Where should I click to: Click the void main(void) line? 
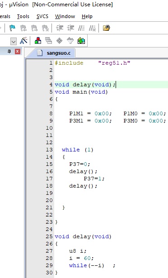pyautogui.click(x=81, y=92)
